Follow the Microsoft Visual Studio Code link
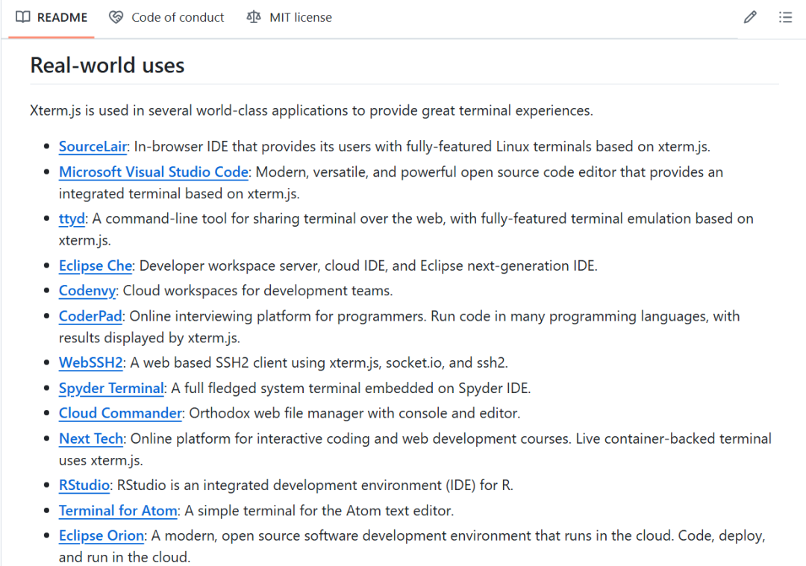The height and width of the screenshot is (566, 806). [x=153, y=172]
